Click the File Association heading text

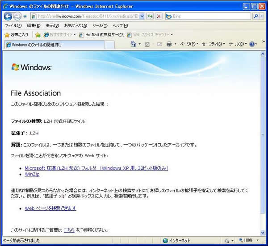point(36,93)
